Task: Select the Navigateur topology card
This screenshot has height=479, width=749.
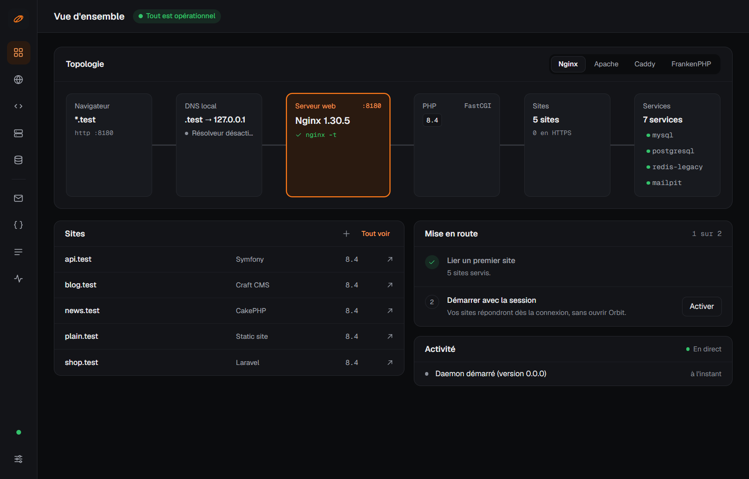Action: [x=109, y=145]
